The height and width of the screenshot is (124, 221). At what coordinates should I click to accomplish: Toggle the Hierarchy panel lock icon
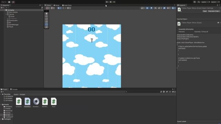[40, 5]
